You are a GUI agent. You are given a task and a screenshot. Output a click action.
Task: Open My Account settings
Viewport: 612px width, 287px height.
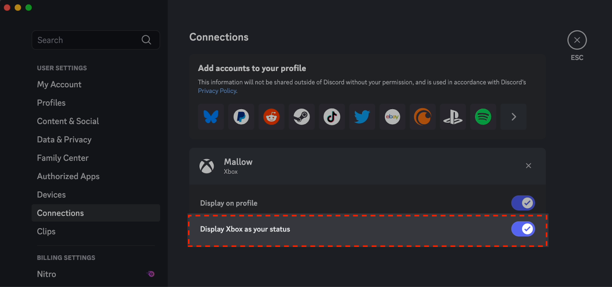coord(59,85)
